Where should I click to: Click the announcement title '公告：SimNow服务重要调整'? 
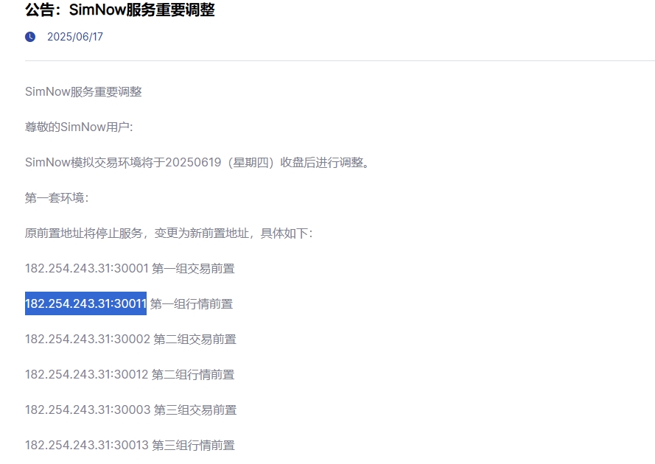click(x=120, y=10)
